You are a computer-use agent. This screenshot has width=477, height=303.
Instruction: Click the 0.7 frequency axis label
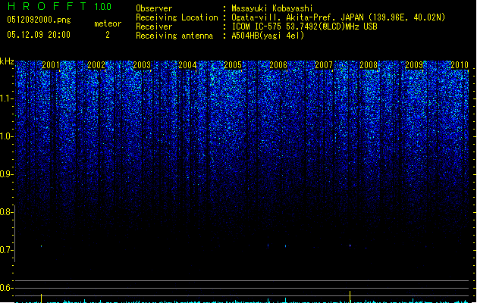6,250
